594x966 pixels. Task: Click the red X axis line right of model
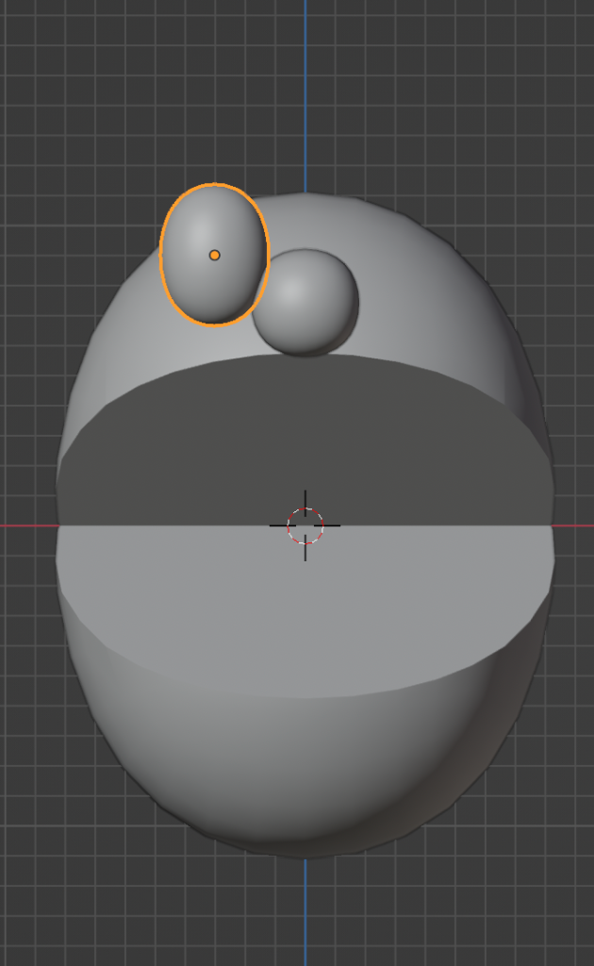[575, 525]
